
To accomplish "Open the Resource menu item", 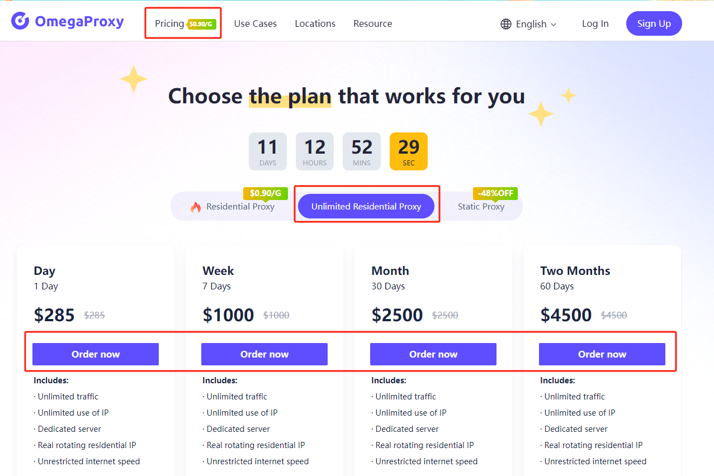I will [373, 23].
